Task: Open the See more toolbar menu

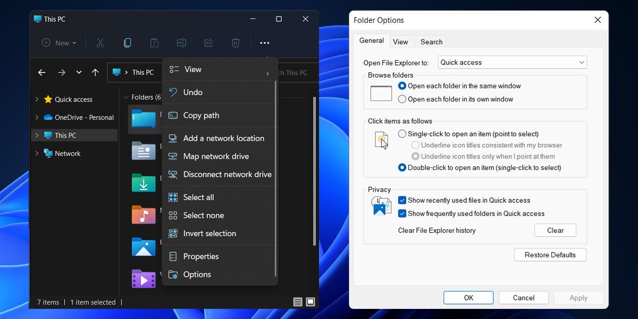Action: coord(264,43)
